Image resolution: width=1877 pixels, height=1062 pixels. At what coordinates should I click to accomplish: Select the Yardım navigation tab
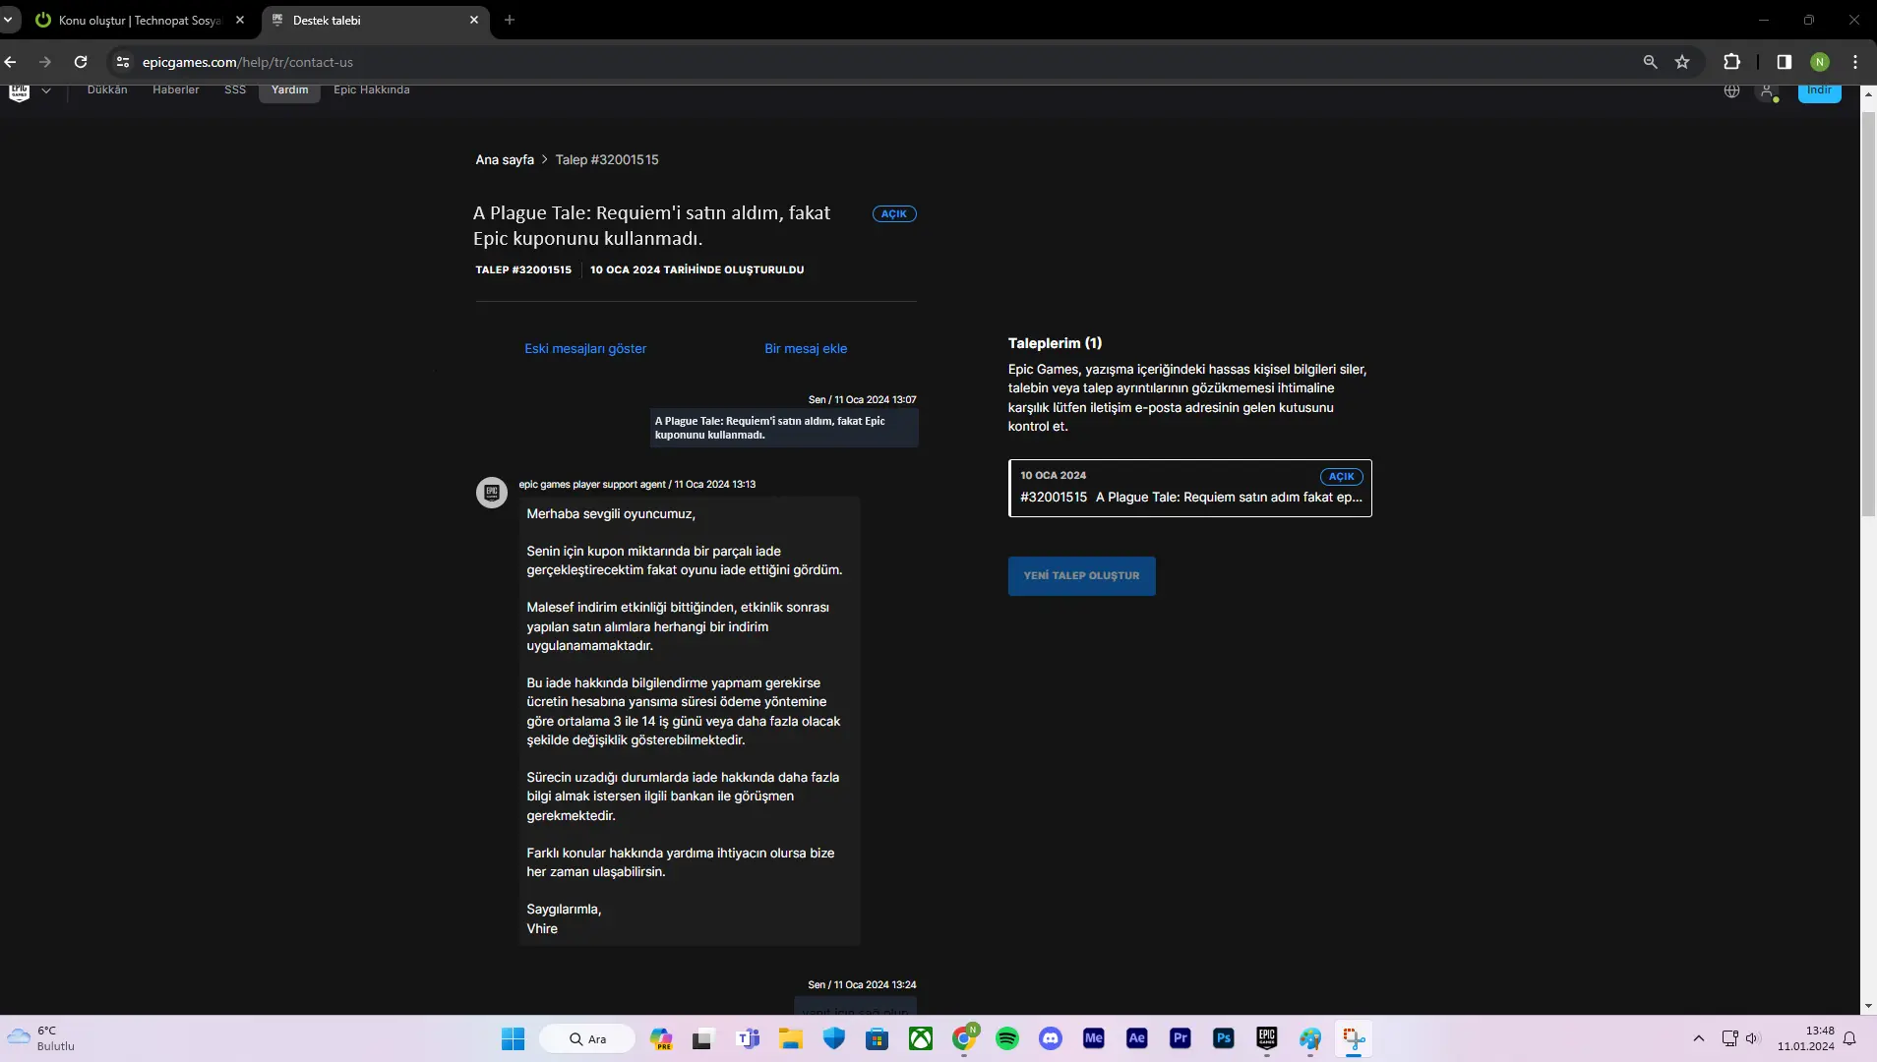pyautogui.click(x=290, y=90)
